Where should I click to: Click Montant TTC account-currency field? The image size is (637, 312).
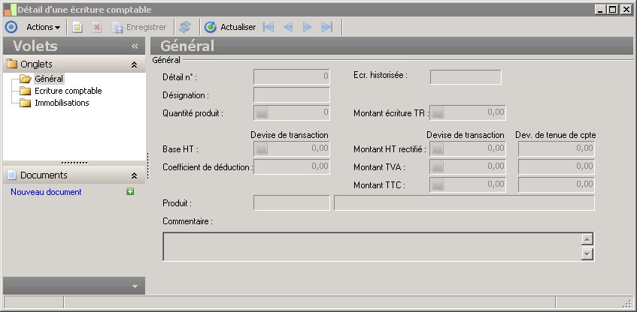(557, 184)
